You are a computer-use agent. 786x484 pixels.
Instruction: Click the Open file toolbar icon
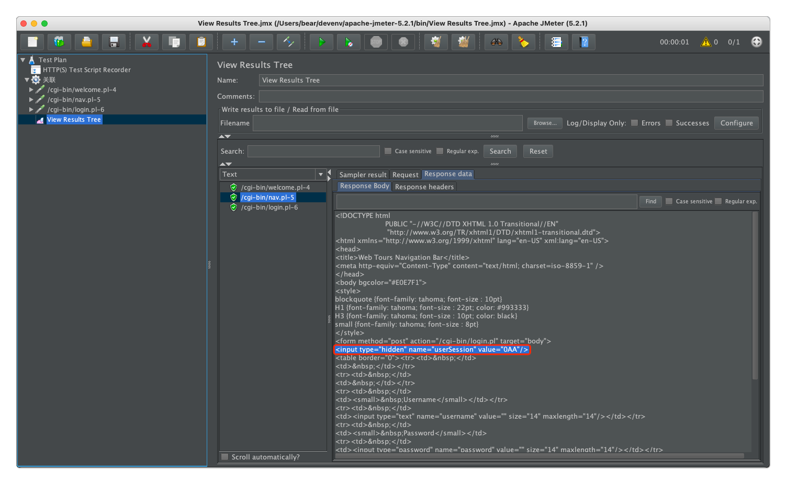(x=86, y=42)
